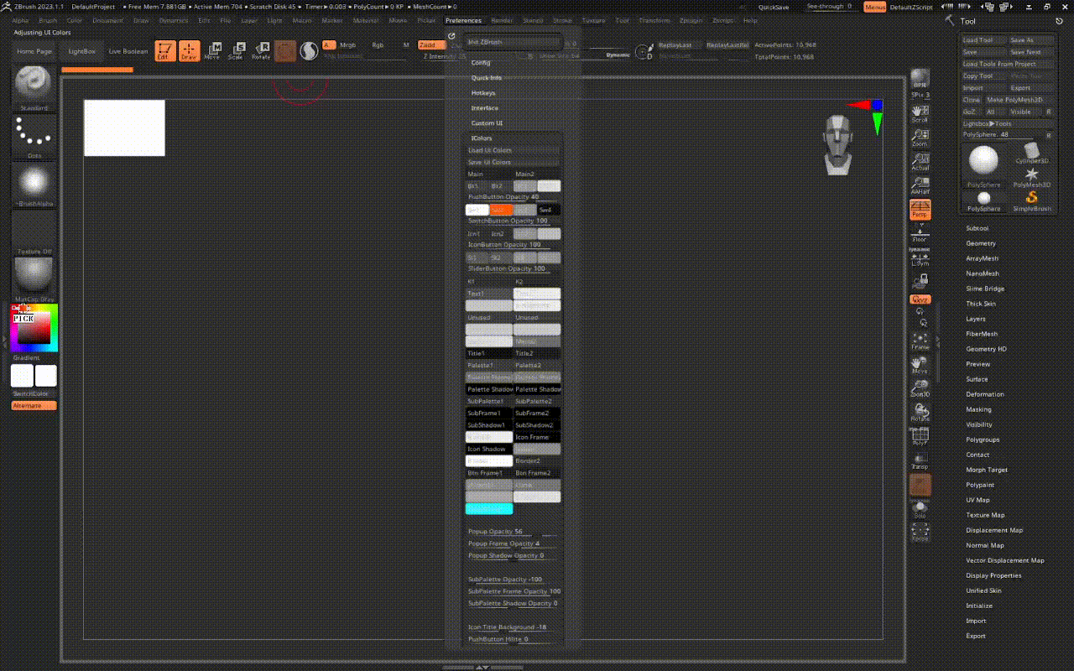Image resolution: width=1074 pixels, height=671 pixels.
Task: Activate the Draw mode button
Action: tap(189, 50)
